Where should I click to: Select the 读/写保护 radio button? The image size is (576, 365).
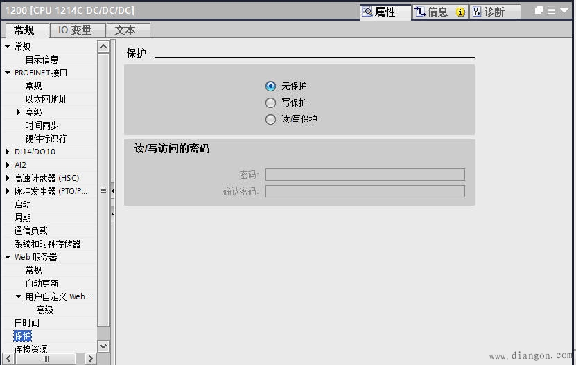271,119
